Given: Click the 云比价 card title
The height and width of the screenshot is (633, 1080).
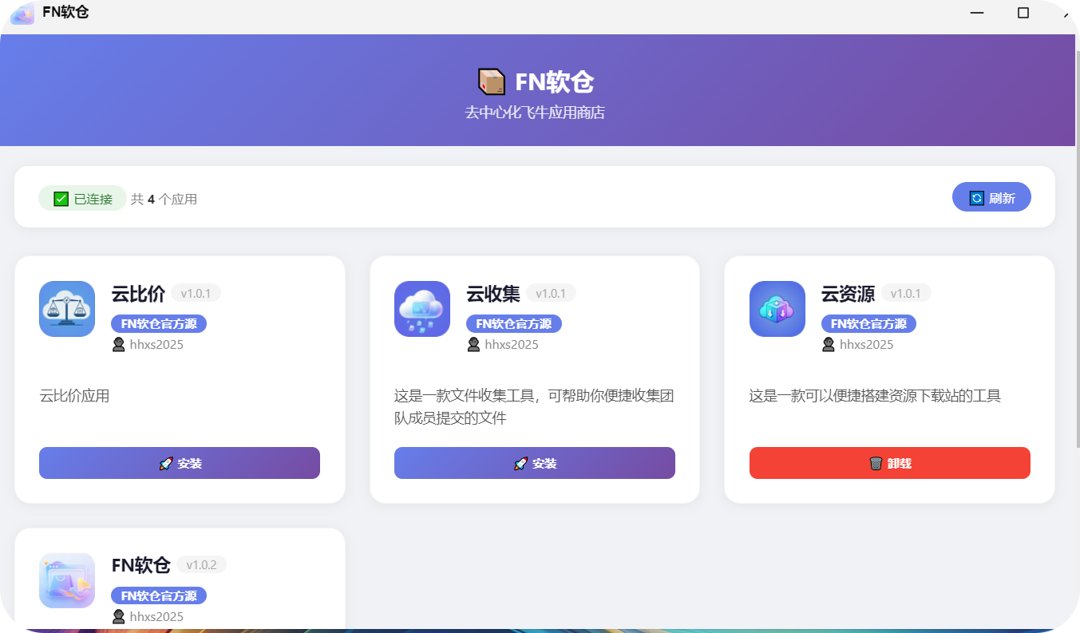Looking at the screenshot, I should click(x=138, y=294).
